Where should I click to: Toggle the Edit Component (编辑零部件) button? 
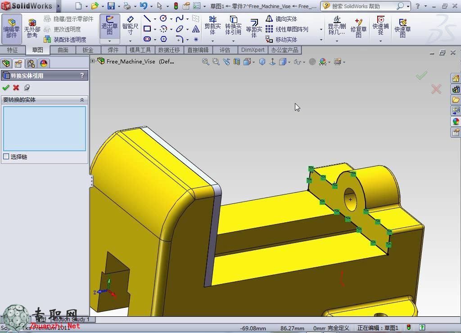point(11,28)
